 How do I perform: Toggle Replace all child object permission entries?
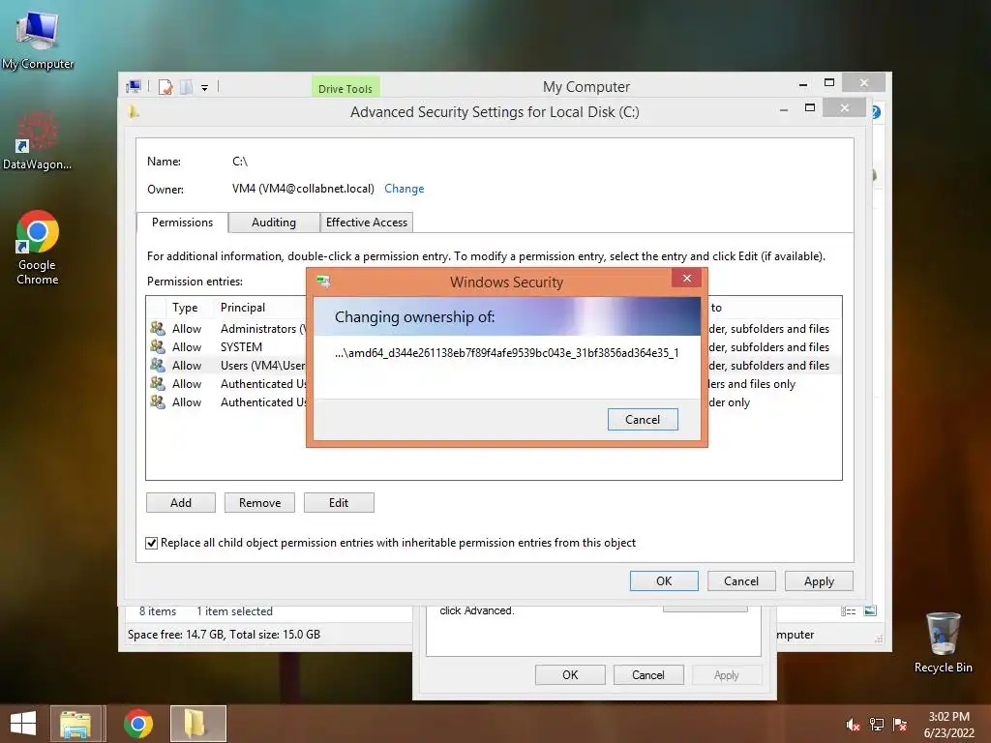click(x=152, y=543)
